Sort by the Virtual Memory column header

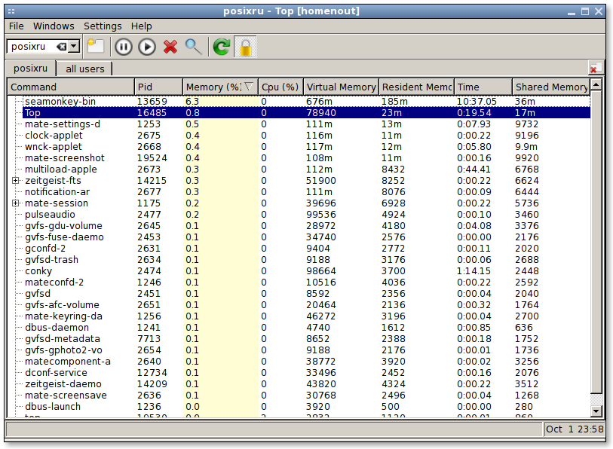click(341, 87)
